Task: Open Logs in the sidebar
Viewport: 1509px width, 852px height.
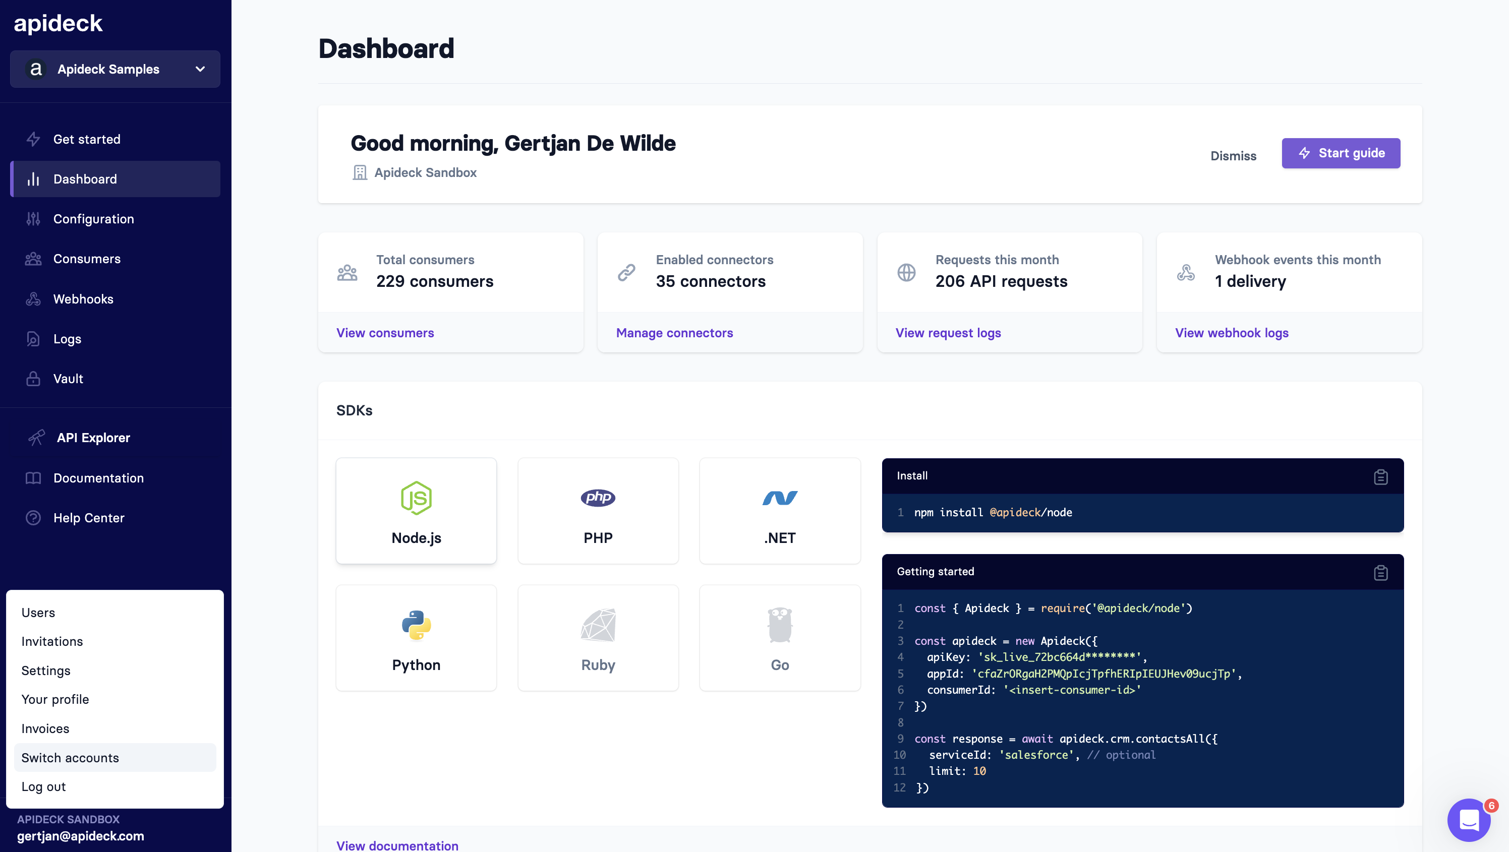Action: [115, 339]
